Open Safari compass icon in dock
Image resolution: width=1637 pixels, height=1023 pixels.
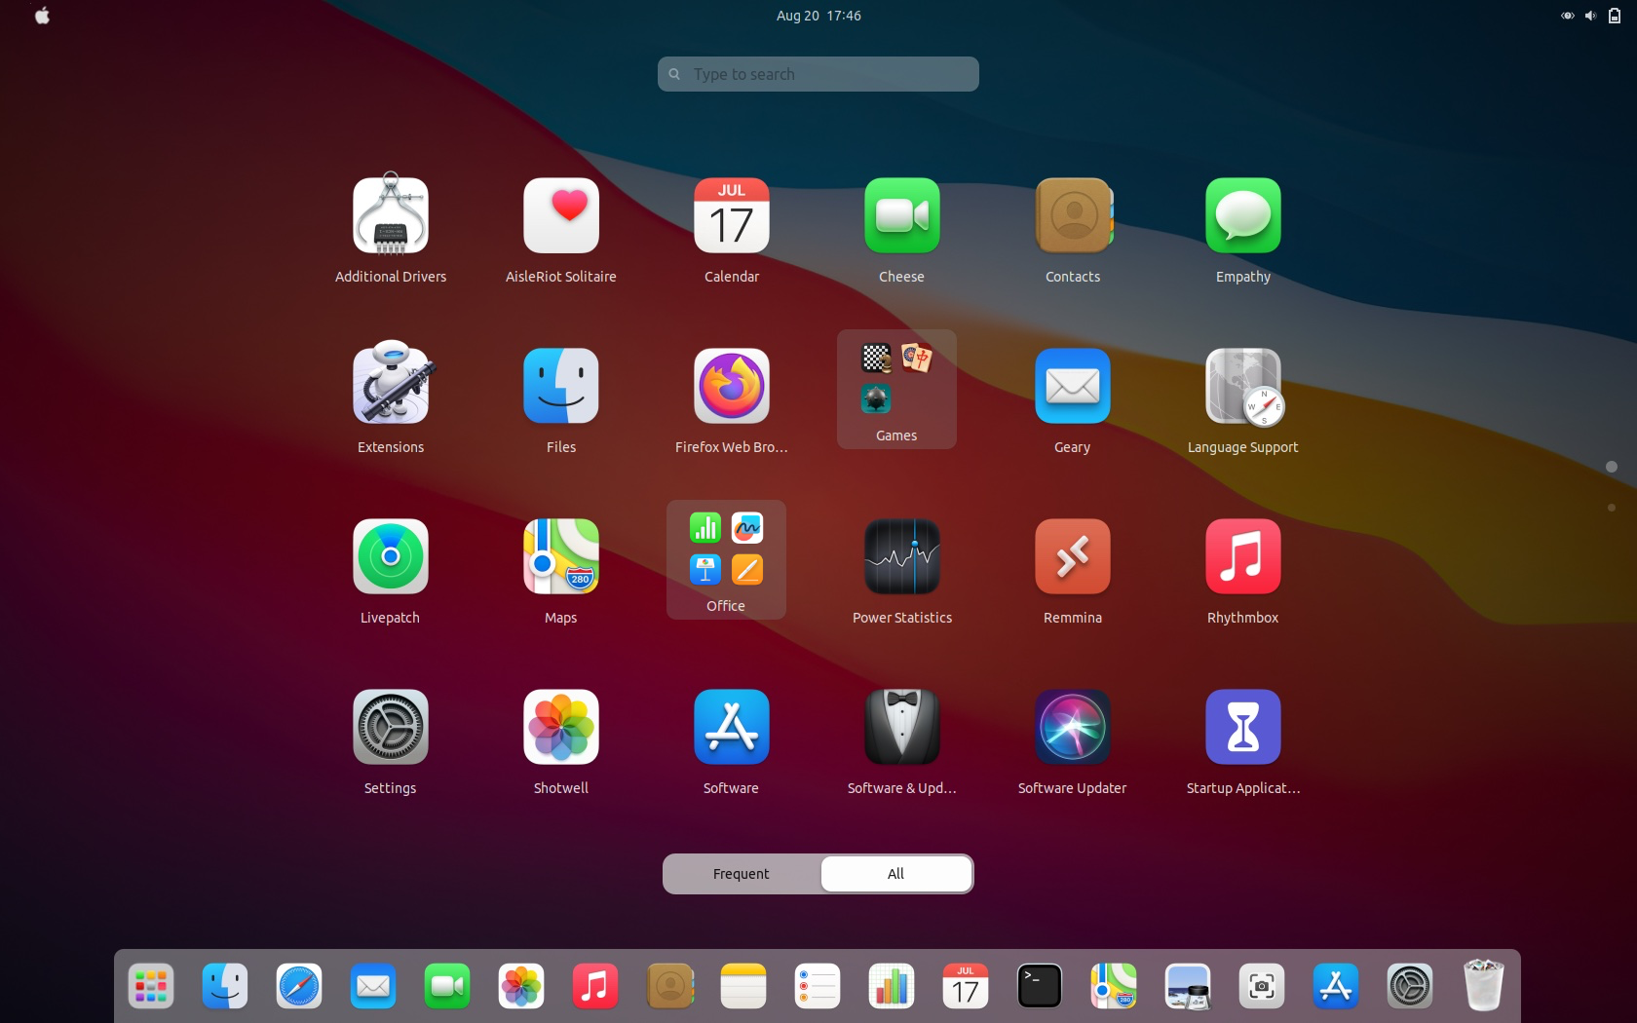tap(299, 987)
